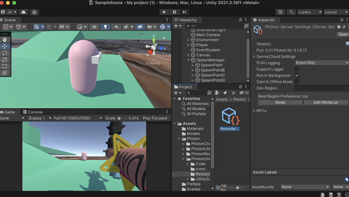Open the AssetBundle None dropdown
Viewport: 349px width, 197px height.
coord(305,187)
